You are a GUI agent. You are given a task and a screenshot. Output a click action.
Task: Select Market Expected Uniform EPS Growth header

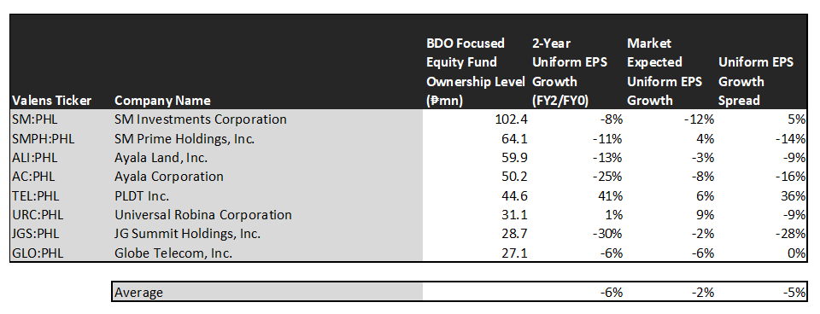[665, 72]
